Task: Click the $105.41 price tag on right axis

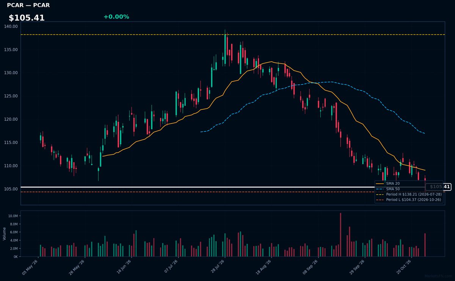Action: click(x=438, y=187)
